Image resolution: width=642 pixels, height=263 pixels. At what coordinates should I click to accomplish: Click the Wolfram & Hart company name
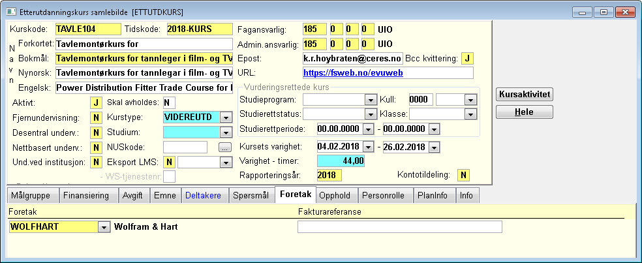pos(145,226)
